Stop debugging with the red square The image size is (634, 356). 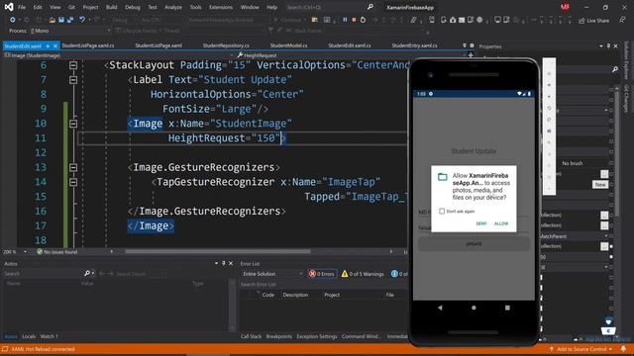click(354, 20)
